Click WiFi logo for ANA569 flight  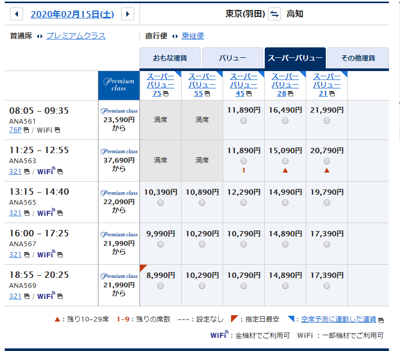point(46,296)
